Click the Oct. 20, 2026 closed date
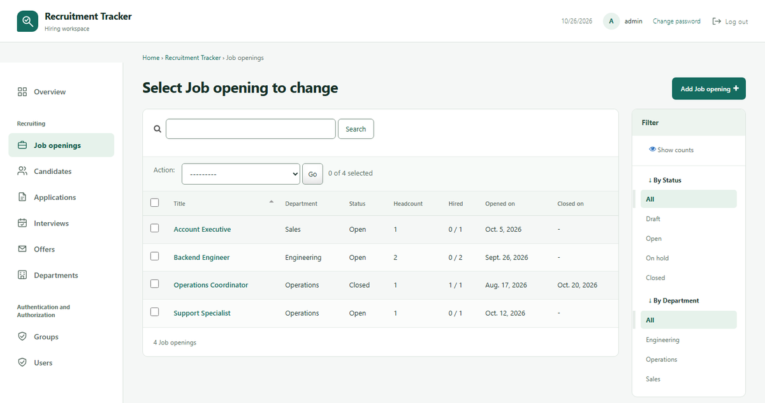 point(577,285)
